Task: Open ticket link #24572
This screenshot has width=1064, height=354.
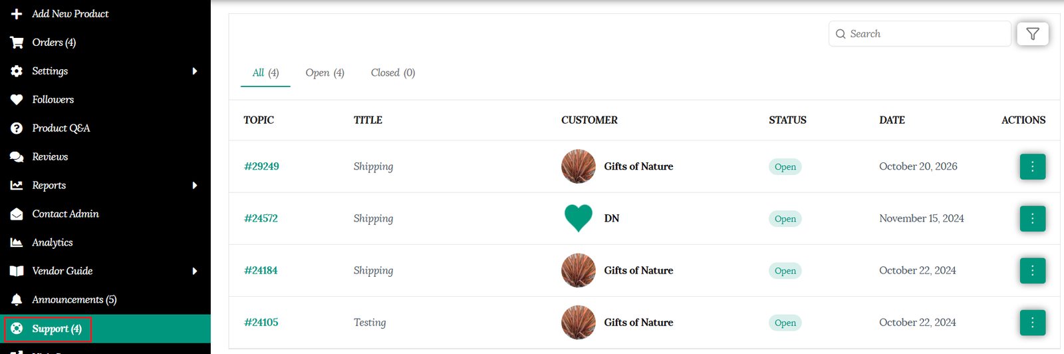Action: point(261,218)
